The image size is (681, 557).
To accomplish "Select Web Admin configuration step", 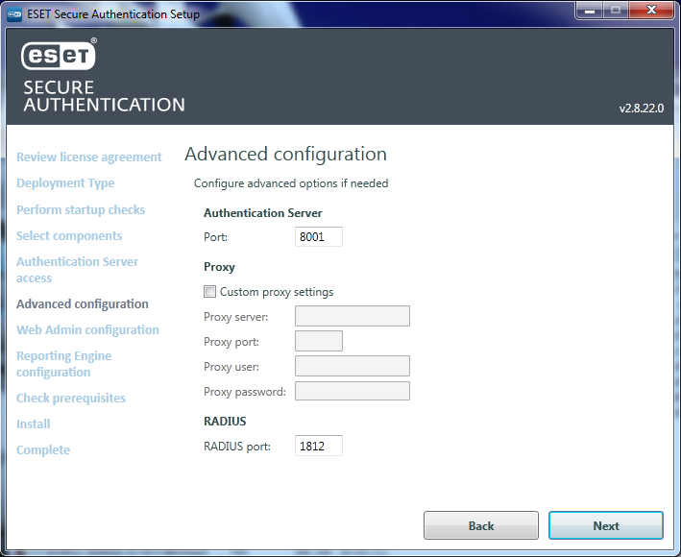I will (87, 330).
